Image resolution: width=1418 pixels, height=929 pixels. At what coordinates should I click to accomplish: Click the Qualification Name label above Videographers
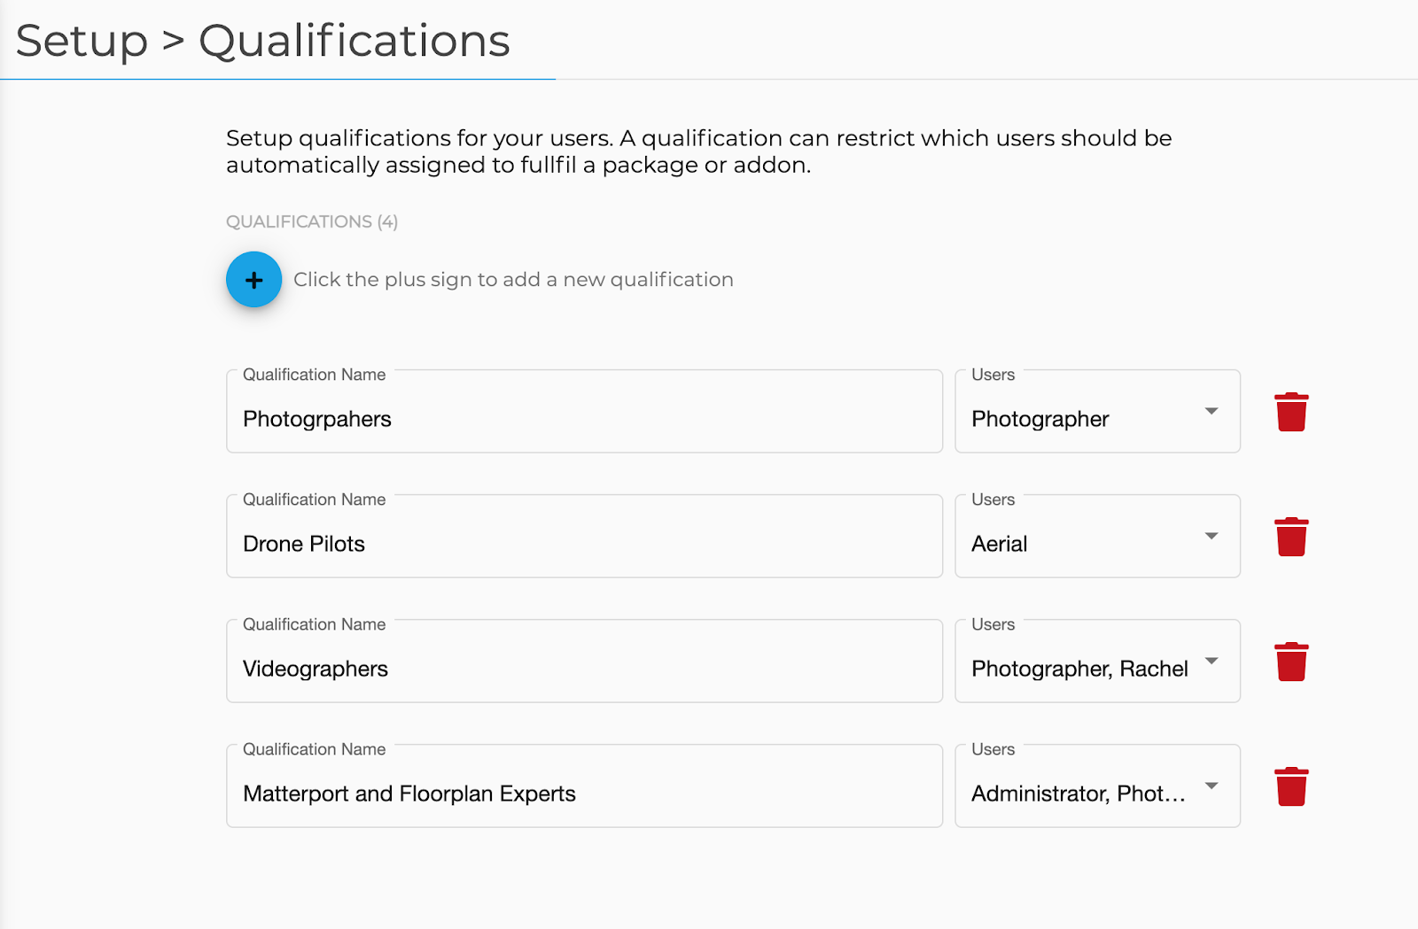click(314, 624)
